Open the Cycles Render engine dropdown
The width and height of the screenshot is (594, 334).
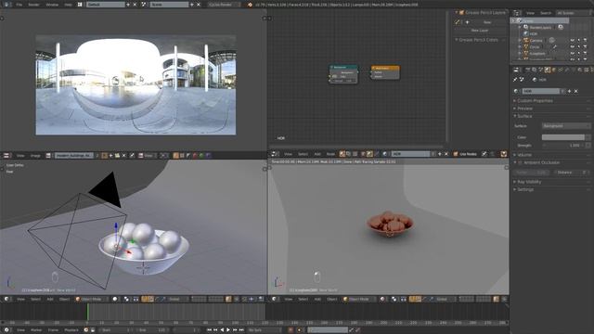[224, 5]
